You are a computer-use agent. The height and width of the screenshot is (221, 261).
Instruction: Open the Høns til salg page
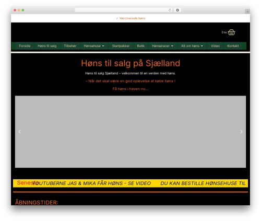47,46
